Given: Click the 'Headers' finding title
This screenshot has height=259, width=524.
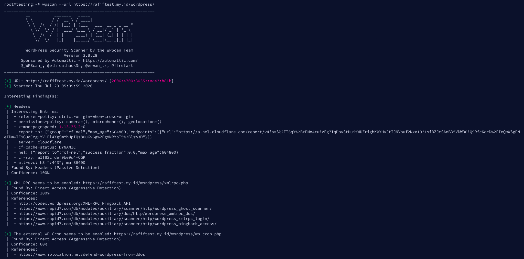Looking at the screenshot, I should (22, 106).
